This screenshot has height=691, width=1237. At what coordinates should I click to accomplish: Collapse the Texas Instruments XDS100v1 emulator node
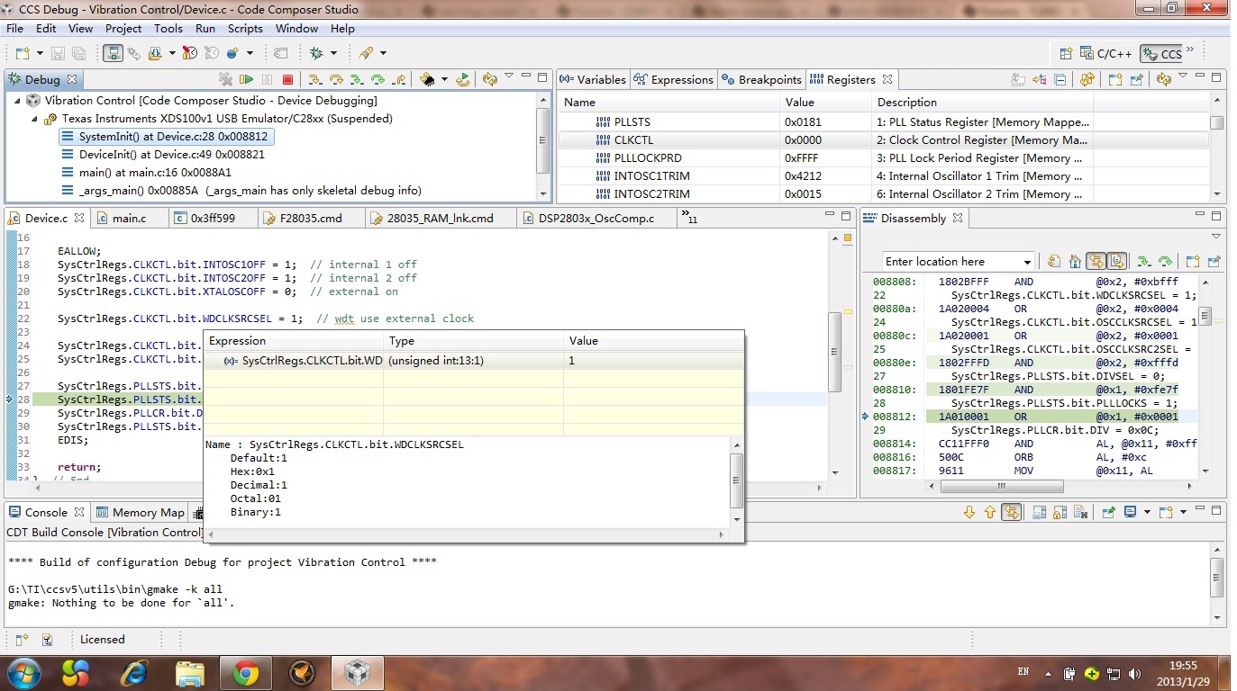[x=34, y=119]
